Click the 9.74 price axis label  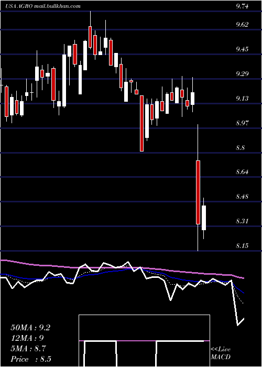tap(242, 6)
